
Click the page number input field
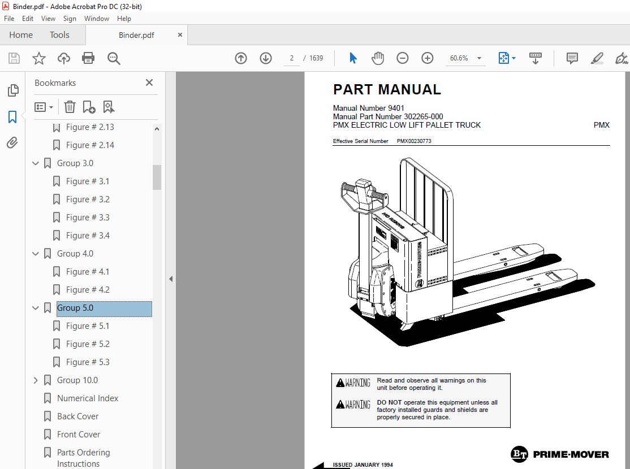point(292,58)
